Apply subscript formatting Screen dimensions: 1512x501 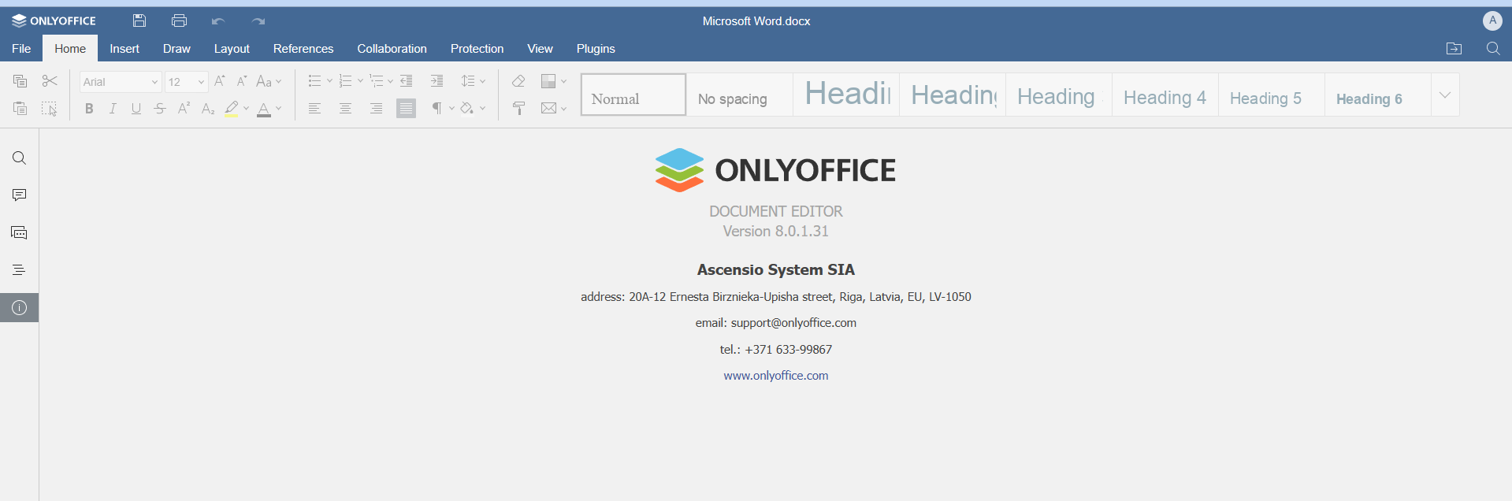coord(207,109)
